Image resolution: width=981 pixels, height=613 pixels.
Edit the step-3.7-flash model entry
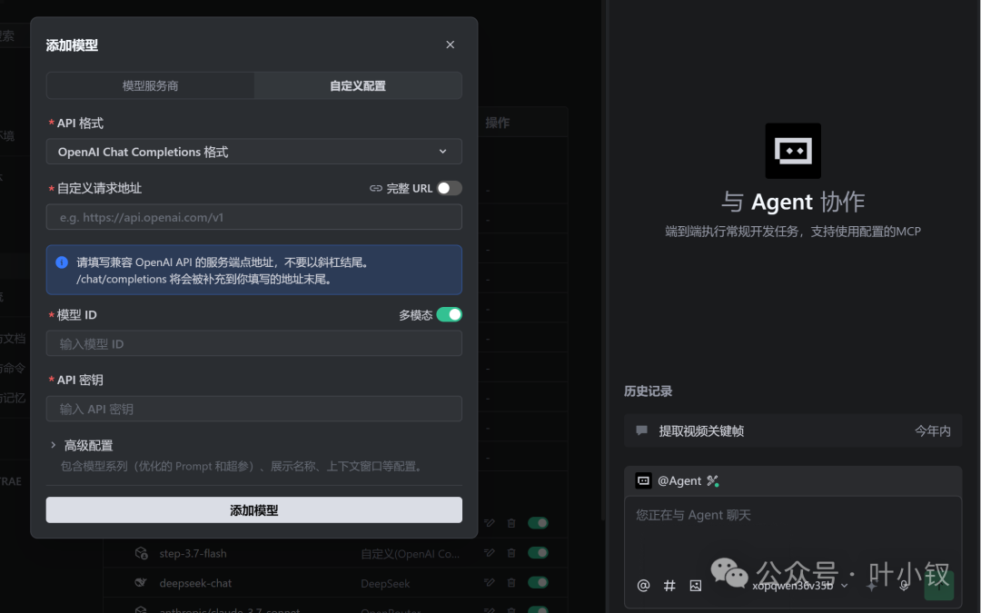490,553
